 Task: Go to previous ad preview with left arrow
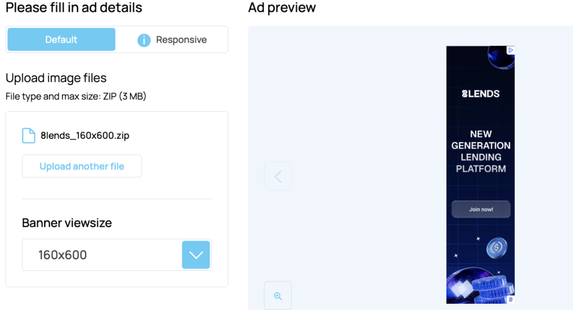point(278,176)
